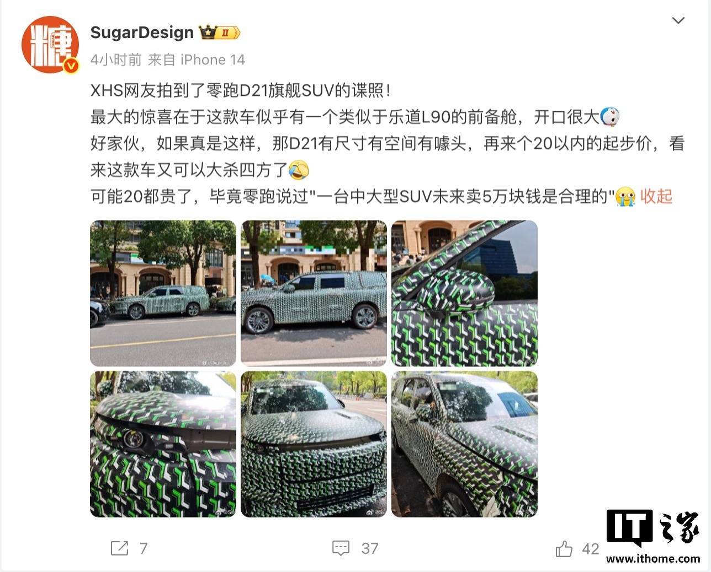Viewport: 711px width, 572px height.
Task: Collapse the post text via 收起
Action: (x=656, y=196)
